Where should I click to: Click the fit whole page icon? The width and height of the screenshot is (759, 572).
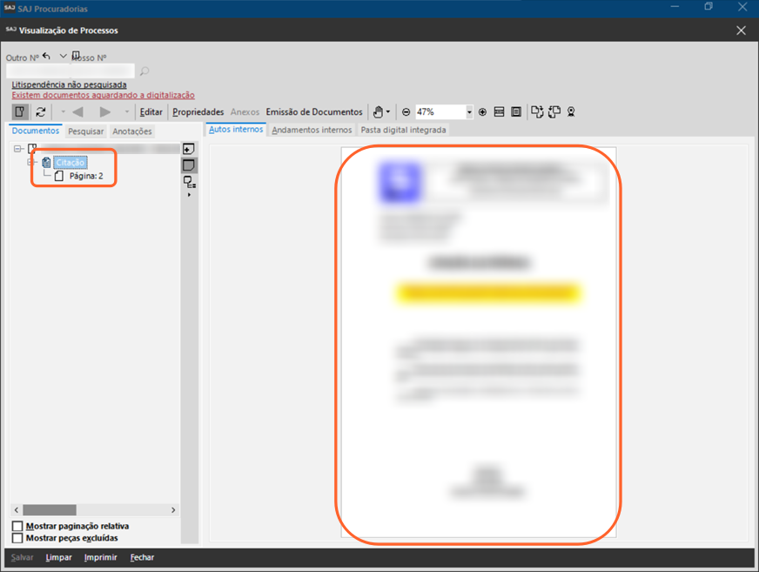point(516,112)
